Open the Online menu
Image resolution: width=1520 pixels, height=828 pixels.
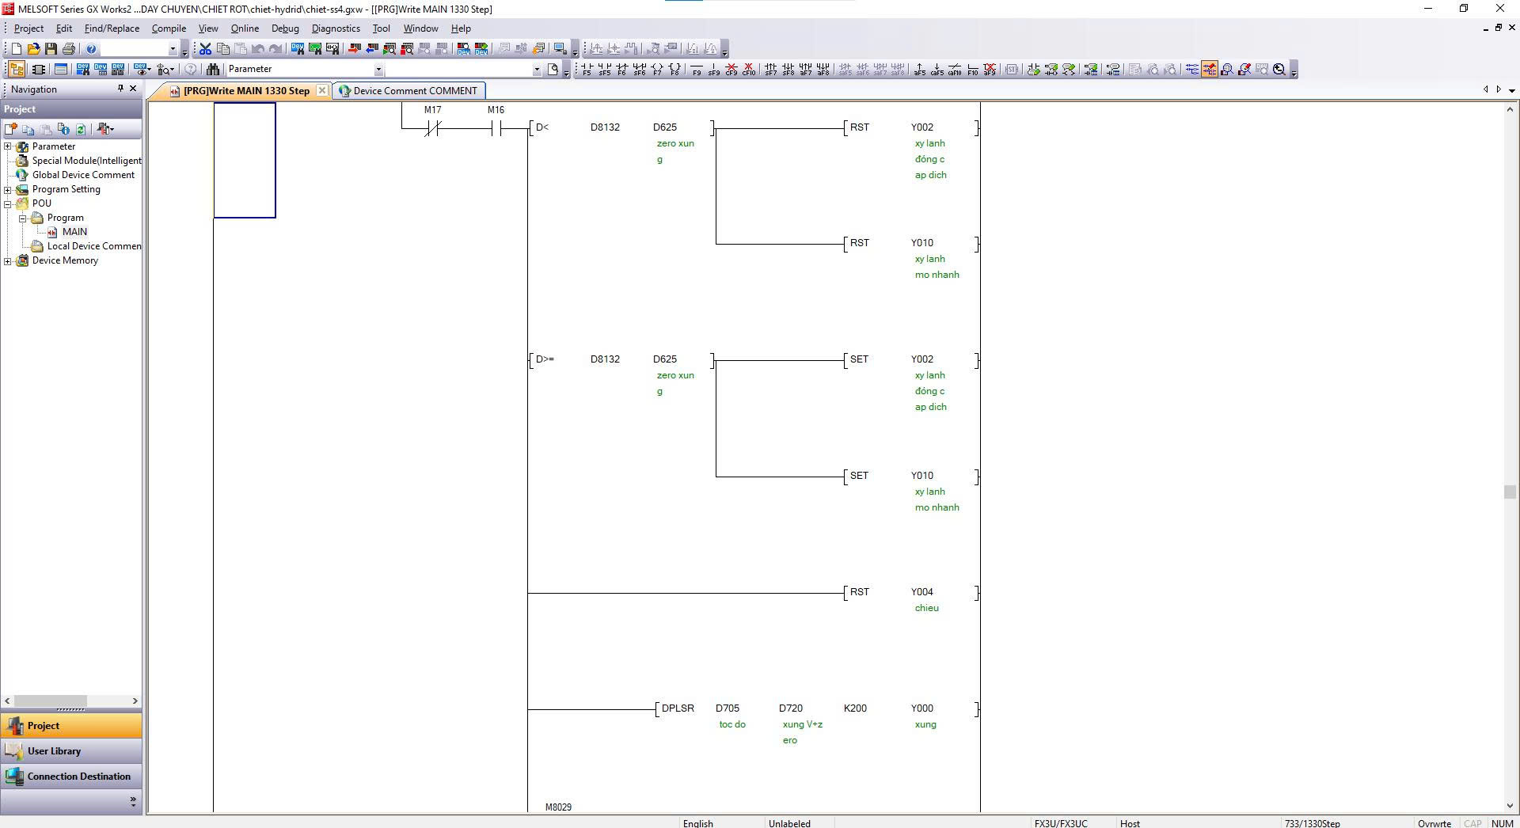[x=245, y=28]
